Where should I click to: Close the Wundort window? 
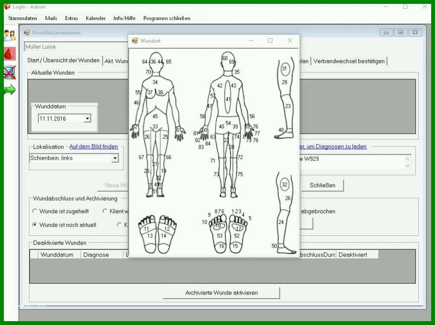290,41
